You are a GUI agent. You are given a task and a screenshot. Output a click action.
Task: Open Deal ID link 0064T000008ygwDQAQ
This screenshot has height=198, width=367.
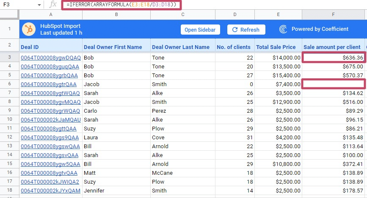50,57
